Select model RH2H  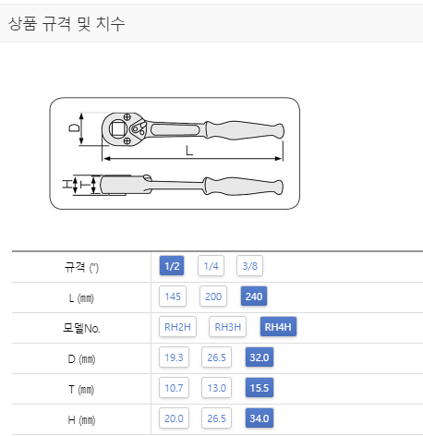(177, 327)
